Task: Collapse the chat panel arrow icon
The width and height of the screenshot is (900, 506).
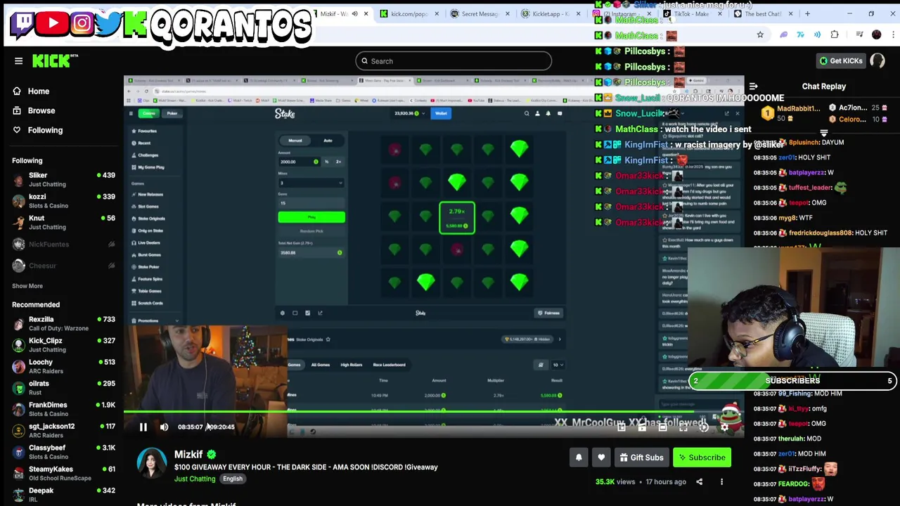Action: click(x=753, y=86)
